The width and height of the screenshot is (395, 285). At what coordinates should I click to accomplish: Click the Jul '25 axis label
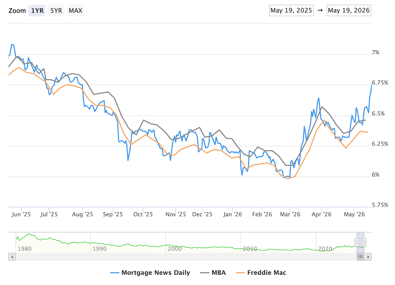pos(49,214)
